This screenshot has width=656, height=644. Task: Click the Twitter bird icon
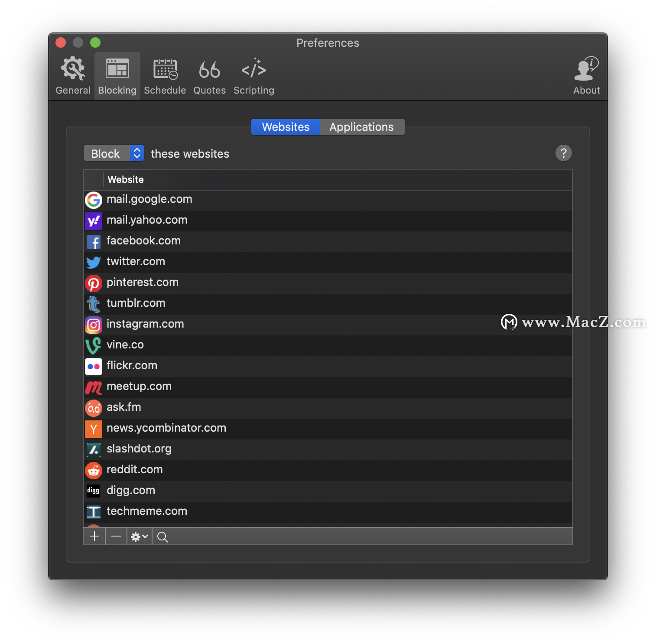[94, 262]
